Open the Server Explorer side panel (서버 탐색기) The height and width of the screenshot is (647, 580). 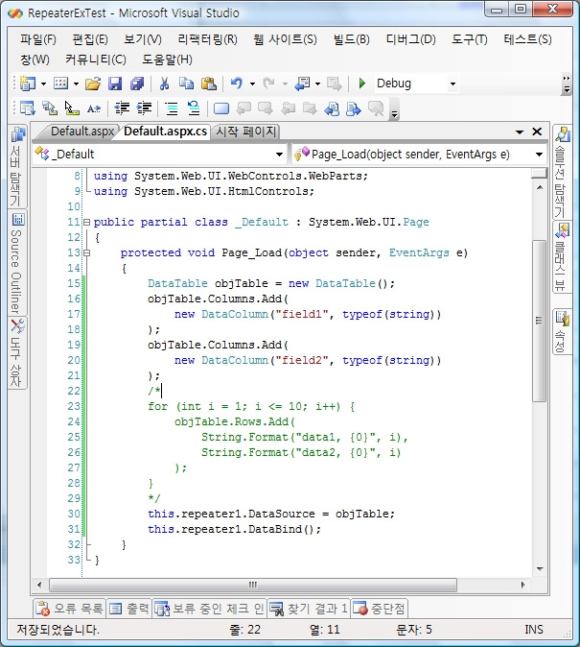tap(17, 166)
